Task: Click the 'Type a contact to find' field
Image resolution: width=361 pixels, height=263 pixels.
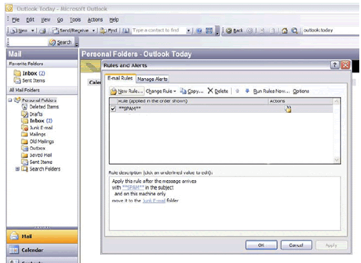Action: tap(159, 30)
